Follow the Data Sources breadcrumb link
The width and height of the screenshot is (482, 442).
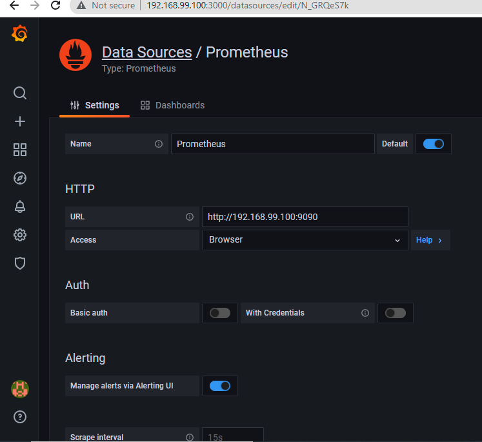(x=146, y=52)
